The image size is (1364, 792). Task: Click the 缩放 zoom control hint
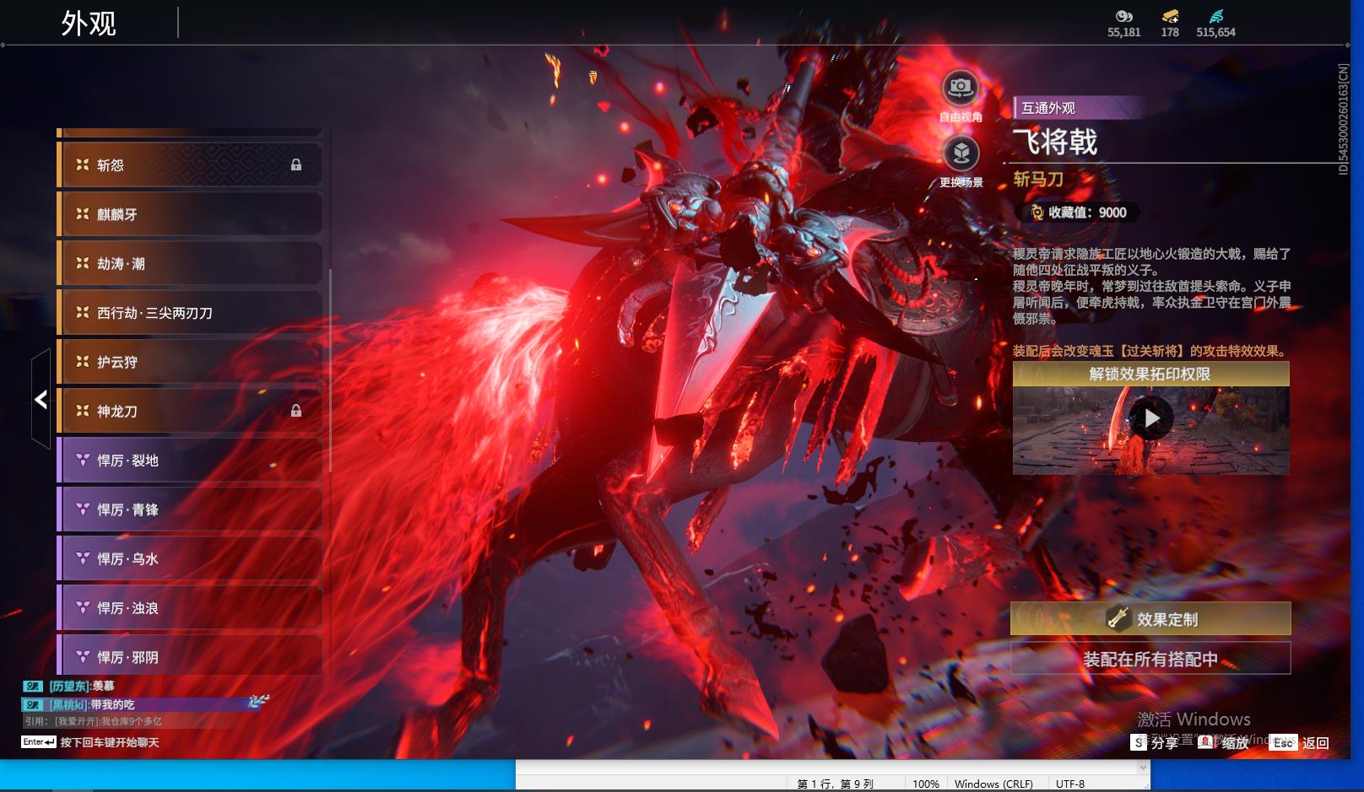(1224, 742)
